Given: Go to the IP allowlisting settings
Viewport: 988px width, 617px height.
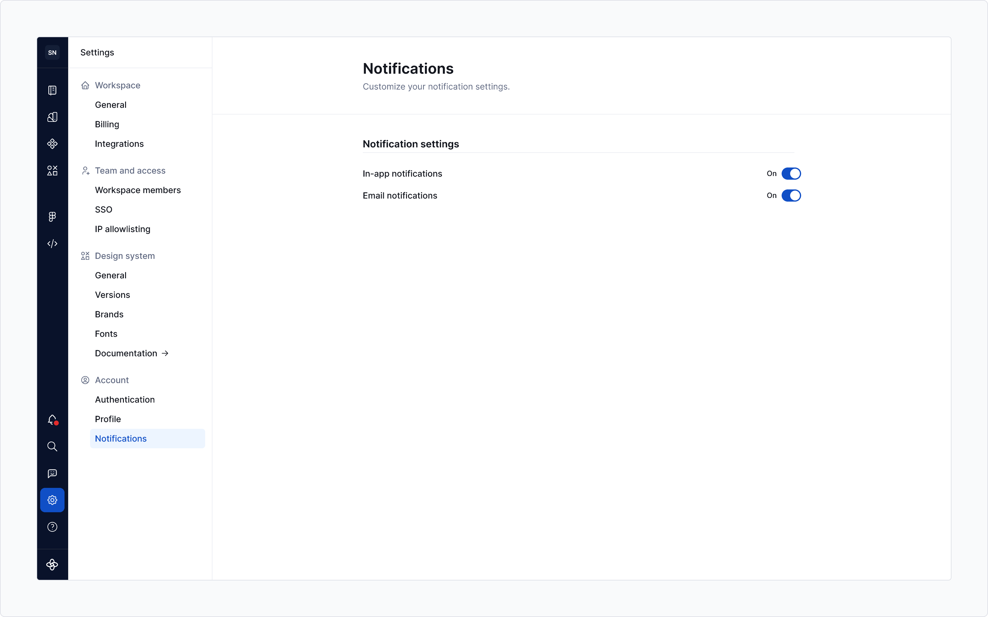Looking at the screenshot, I should coord(122,229).
